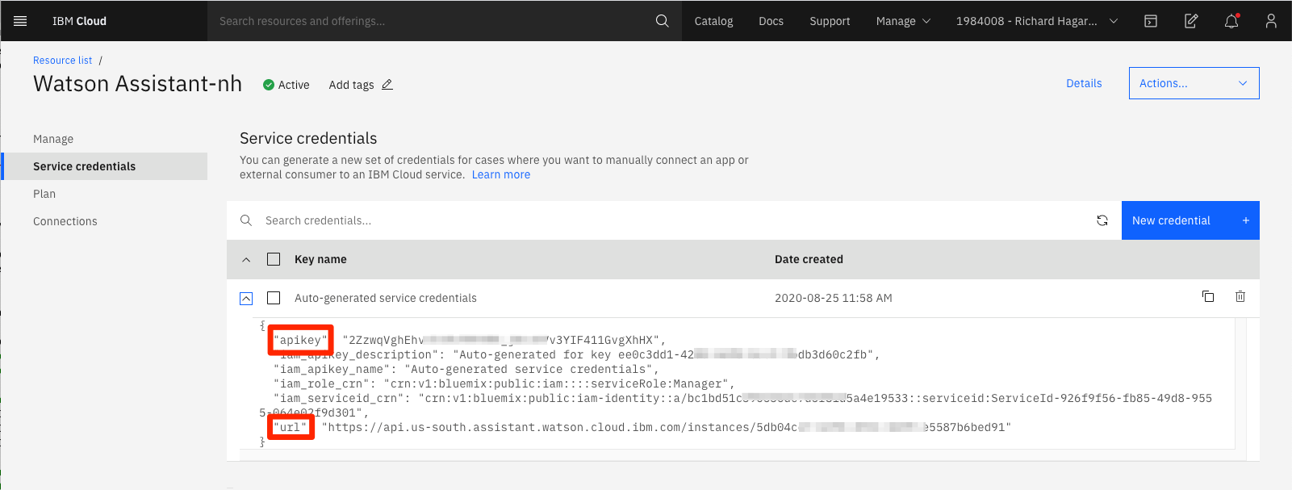Open the account switcher 1984008 - Richard Hagar
The image size is (1292, 490).
(1037, 21)
